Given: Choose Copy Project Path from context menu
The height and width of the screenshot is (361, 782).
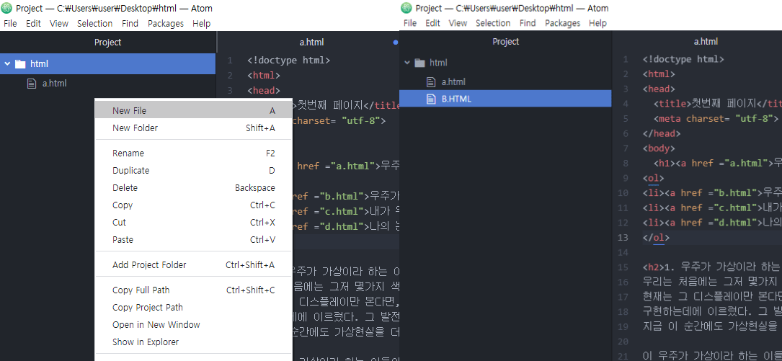Looking at the screenshot, I should [x=193, y=307].
